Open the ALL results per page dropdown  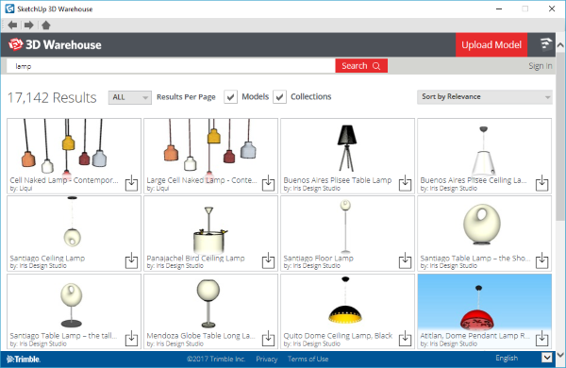[x=130, y=97]
